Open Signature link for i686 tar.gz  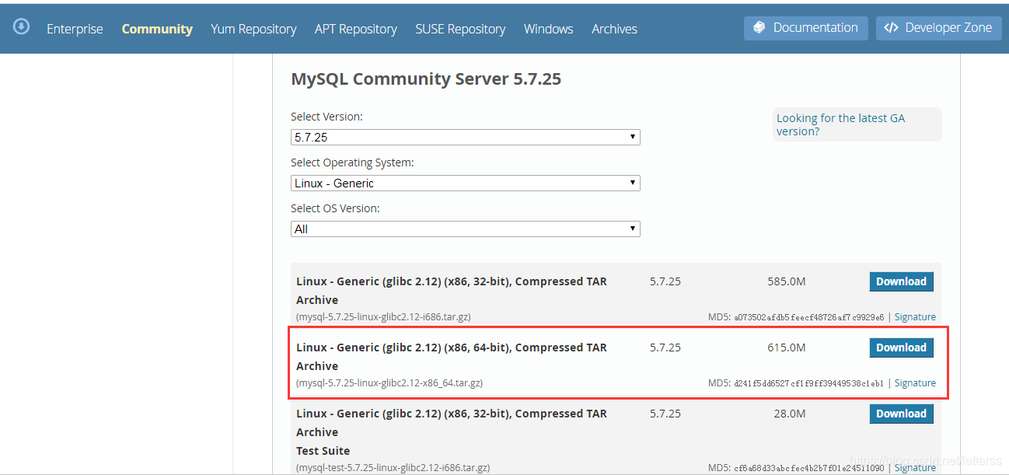(915, 317)
